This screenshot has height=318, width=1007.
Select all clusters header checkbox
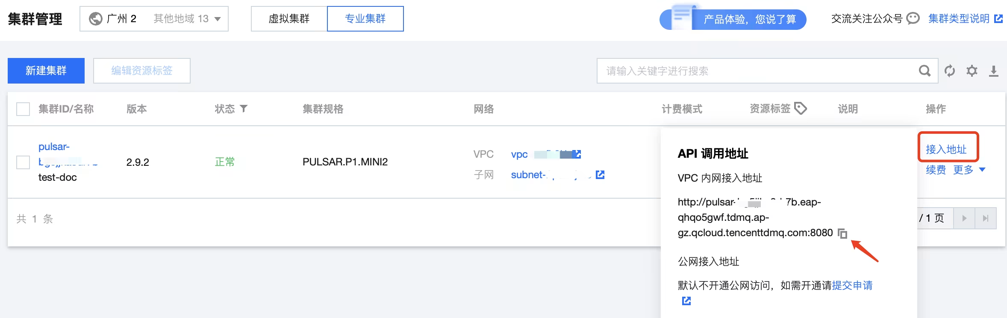23,109
